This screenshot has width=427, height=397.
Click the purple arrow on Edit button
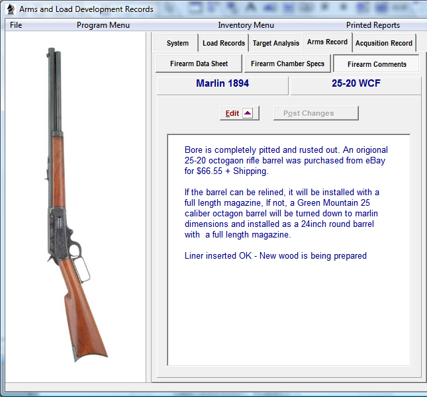click(x=248, y=113)
